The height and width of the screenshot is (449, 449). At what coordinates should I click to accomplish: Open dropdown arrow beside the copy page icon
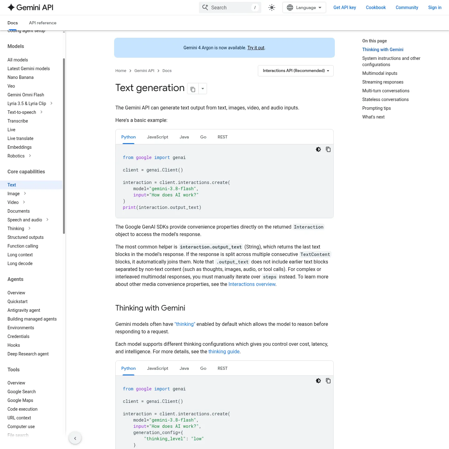(x=203, y=89)
